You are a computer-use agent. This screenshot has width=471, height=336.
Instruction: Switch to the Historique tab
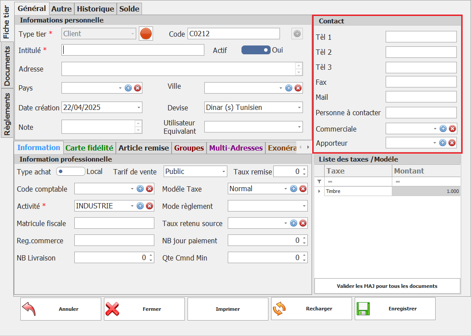(x=95, y=8)
